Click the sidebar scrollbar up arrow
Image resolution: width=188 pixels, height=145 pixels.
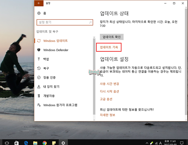click(94, 37)
